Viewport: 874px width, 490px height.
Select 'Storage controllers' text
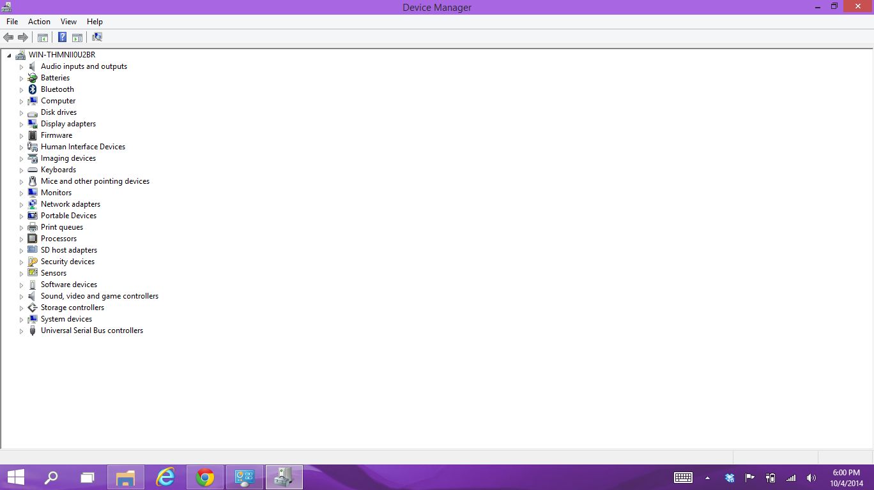(x=72, y=308)
